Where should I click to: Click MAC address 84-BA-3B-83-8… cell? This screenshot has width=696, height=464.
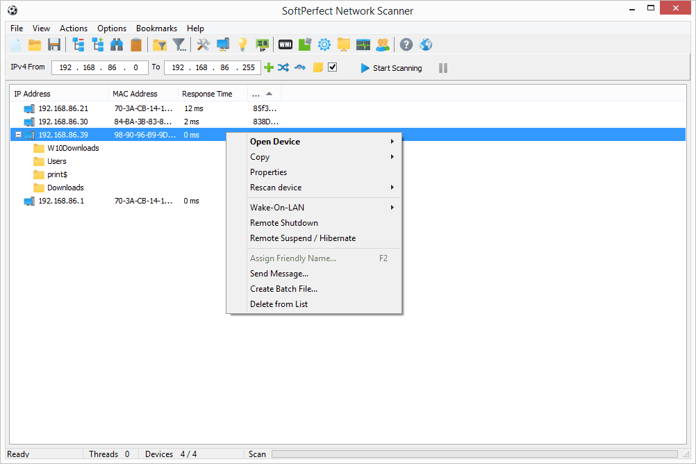pos(143,122)
